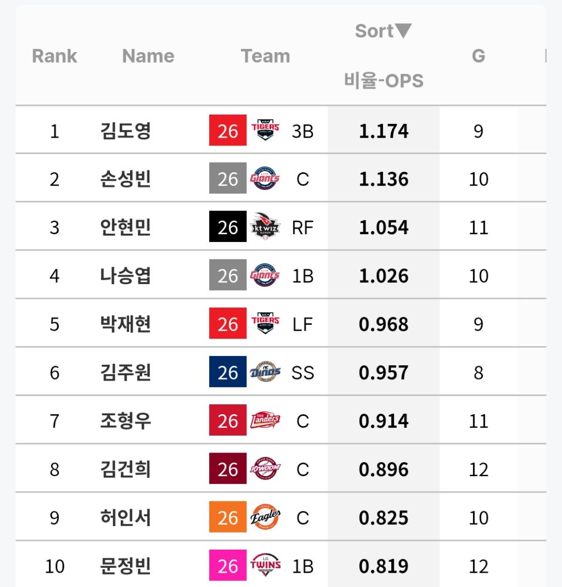Open player 안현민's profile link

(126, 227)
